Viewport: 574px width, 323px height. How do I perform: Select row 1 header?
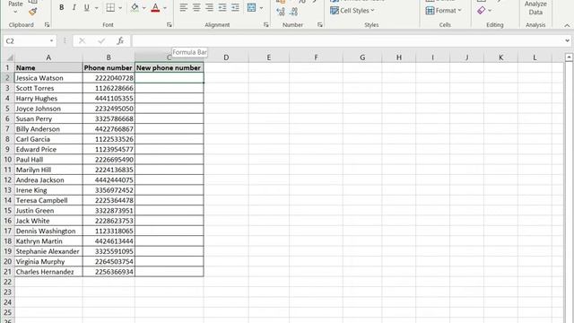point(7,68)
